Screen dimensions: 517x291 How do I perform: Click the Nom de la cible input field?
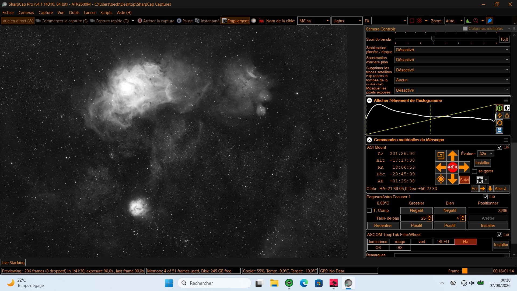313,21
